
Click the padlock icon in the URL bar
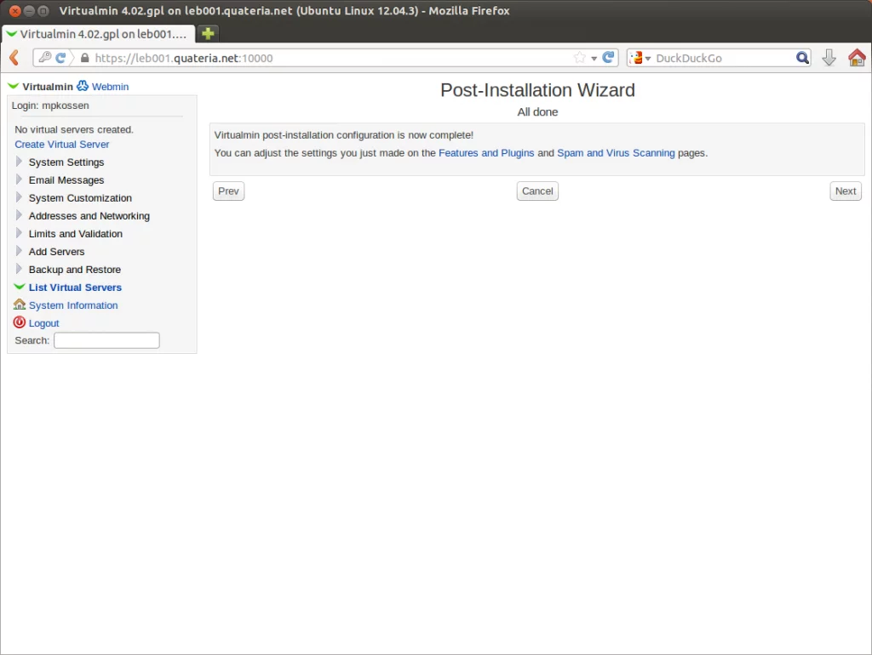click(84, 58)
